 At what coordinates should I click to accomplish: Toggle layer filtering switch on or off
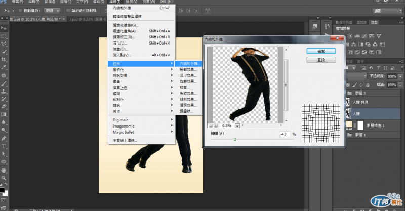coord(402,68)
